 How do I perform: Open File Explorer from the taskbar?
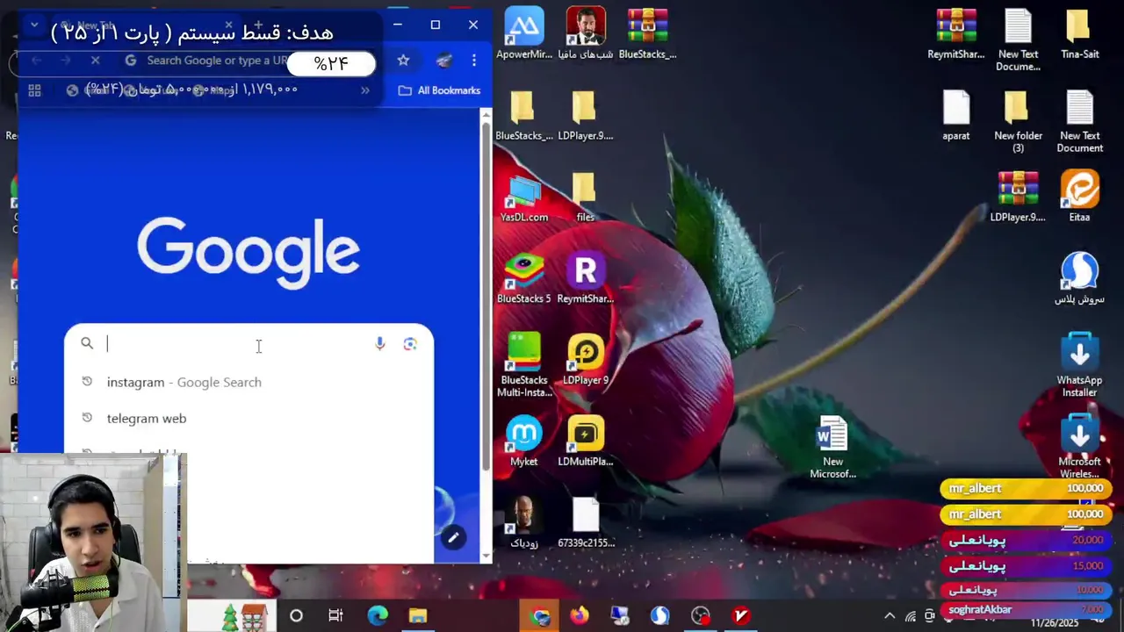tap(417, 616)
